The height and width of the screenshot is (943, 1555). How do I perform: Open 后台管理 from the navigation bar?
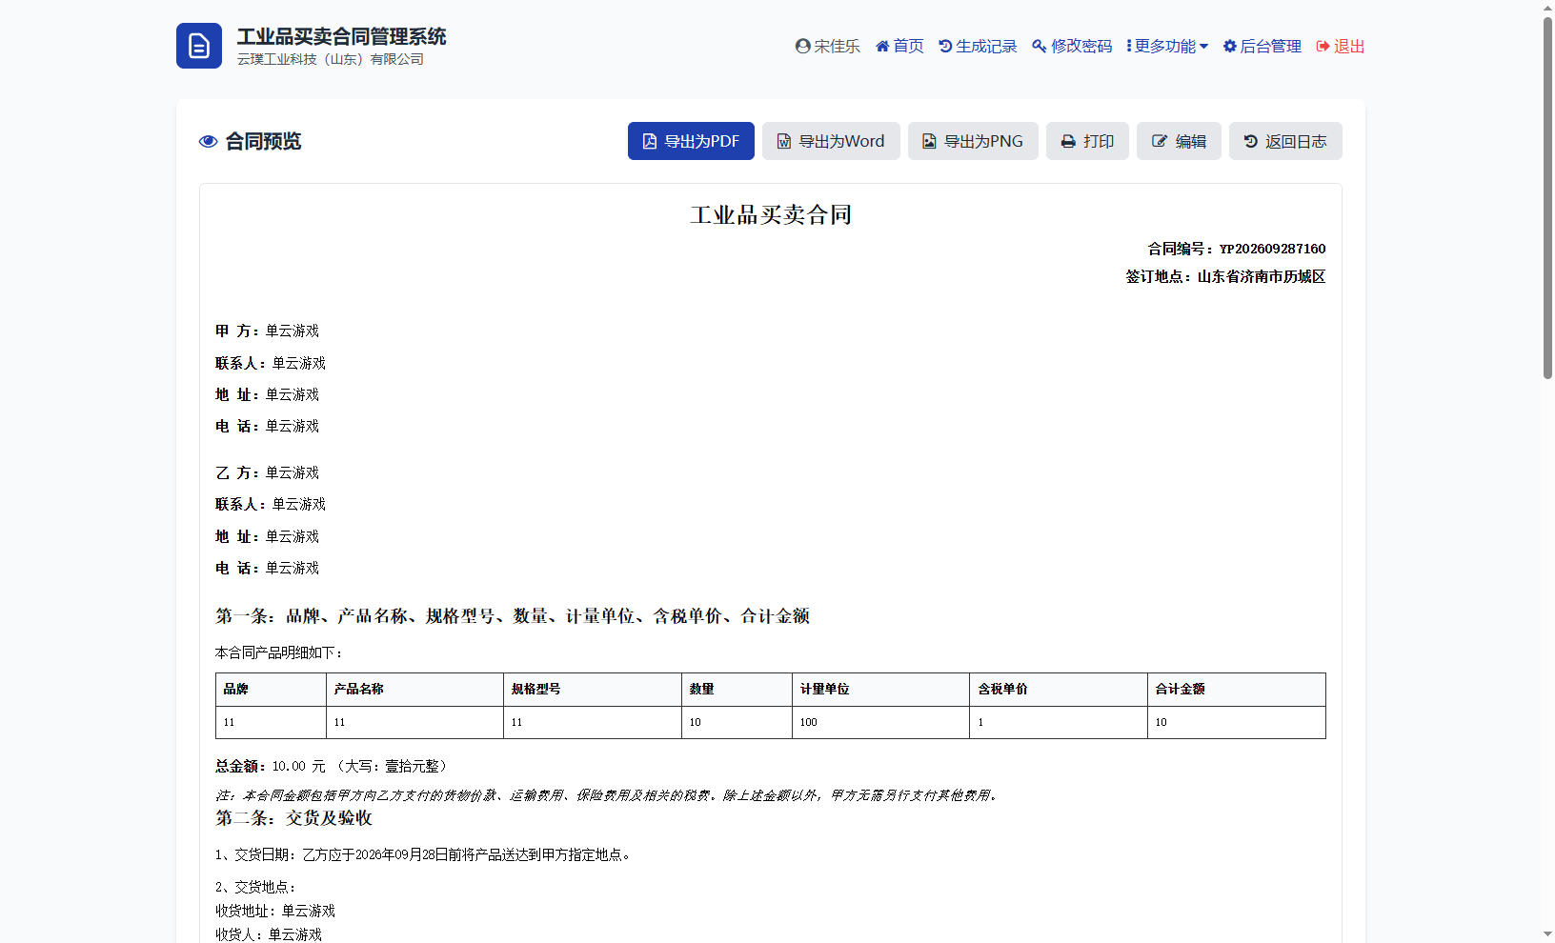(1262, 46)
